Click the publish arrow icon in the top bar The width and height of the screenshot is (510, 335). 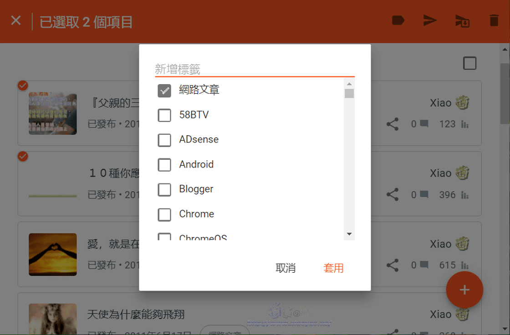430,20
